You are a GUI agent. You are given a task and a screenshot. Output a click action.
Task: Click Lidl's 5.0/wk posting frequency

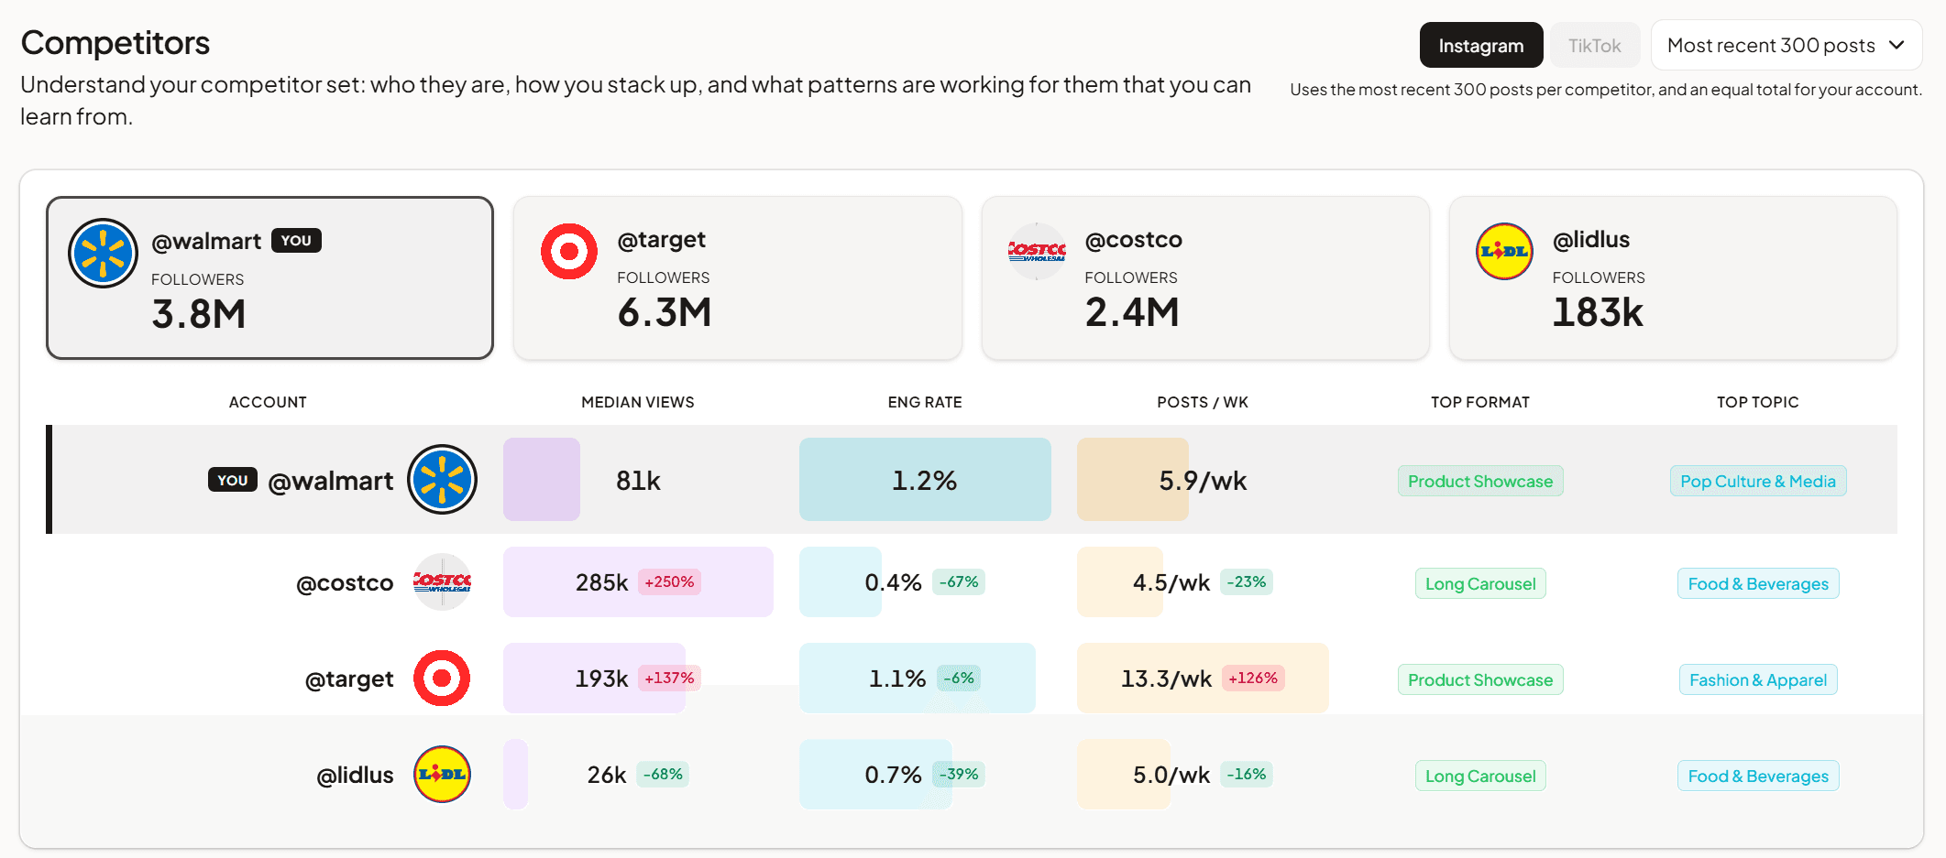pos(1171,775)
